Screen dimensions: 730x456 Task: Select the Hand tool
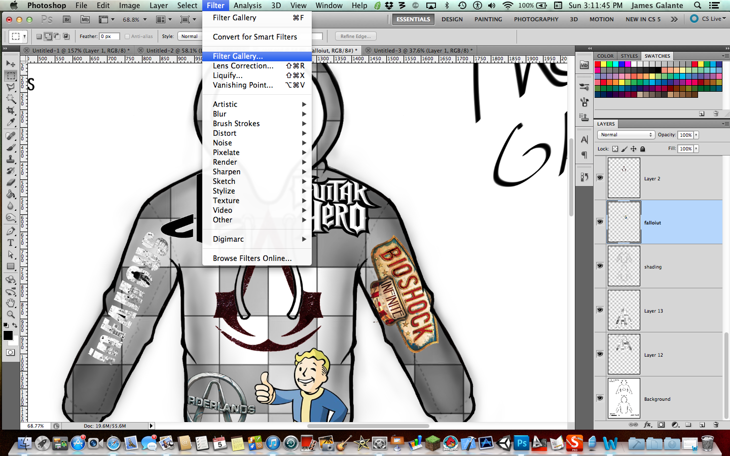11,303
